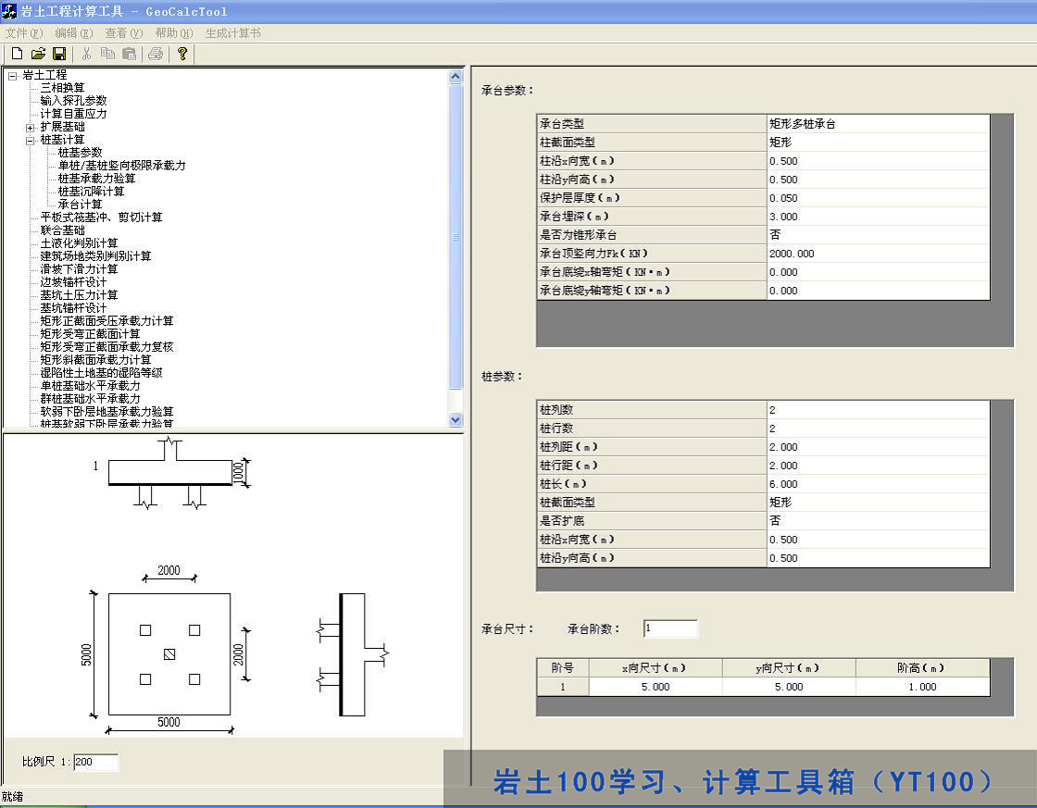The width and height of the screenshot is (1037, 808).
Task: Click the 是否扩底 value cell
Action: click(x=879, y=521)
